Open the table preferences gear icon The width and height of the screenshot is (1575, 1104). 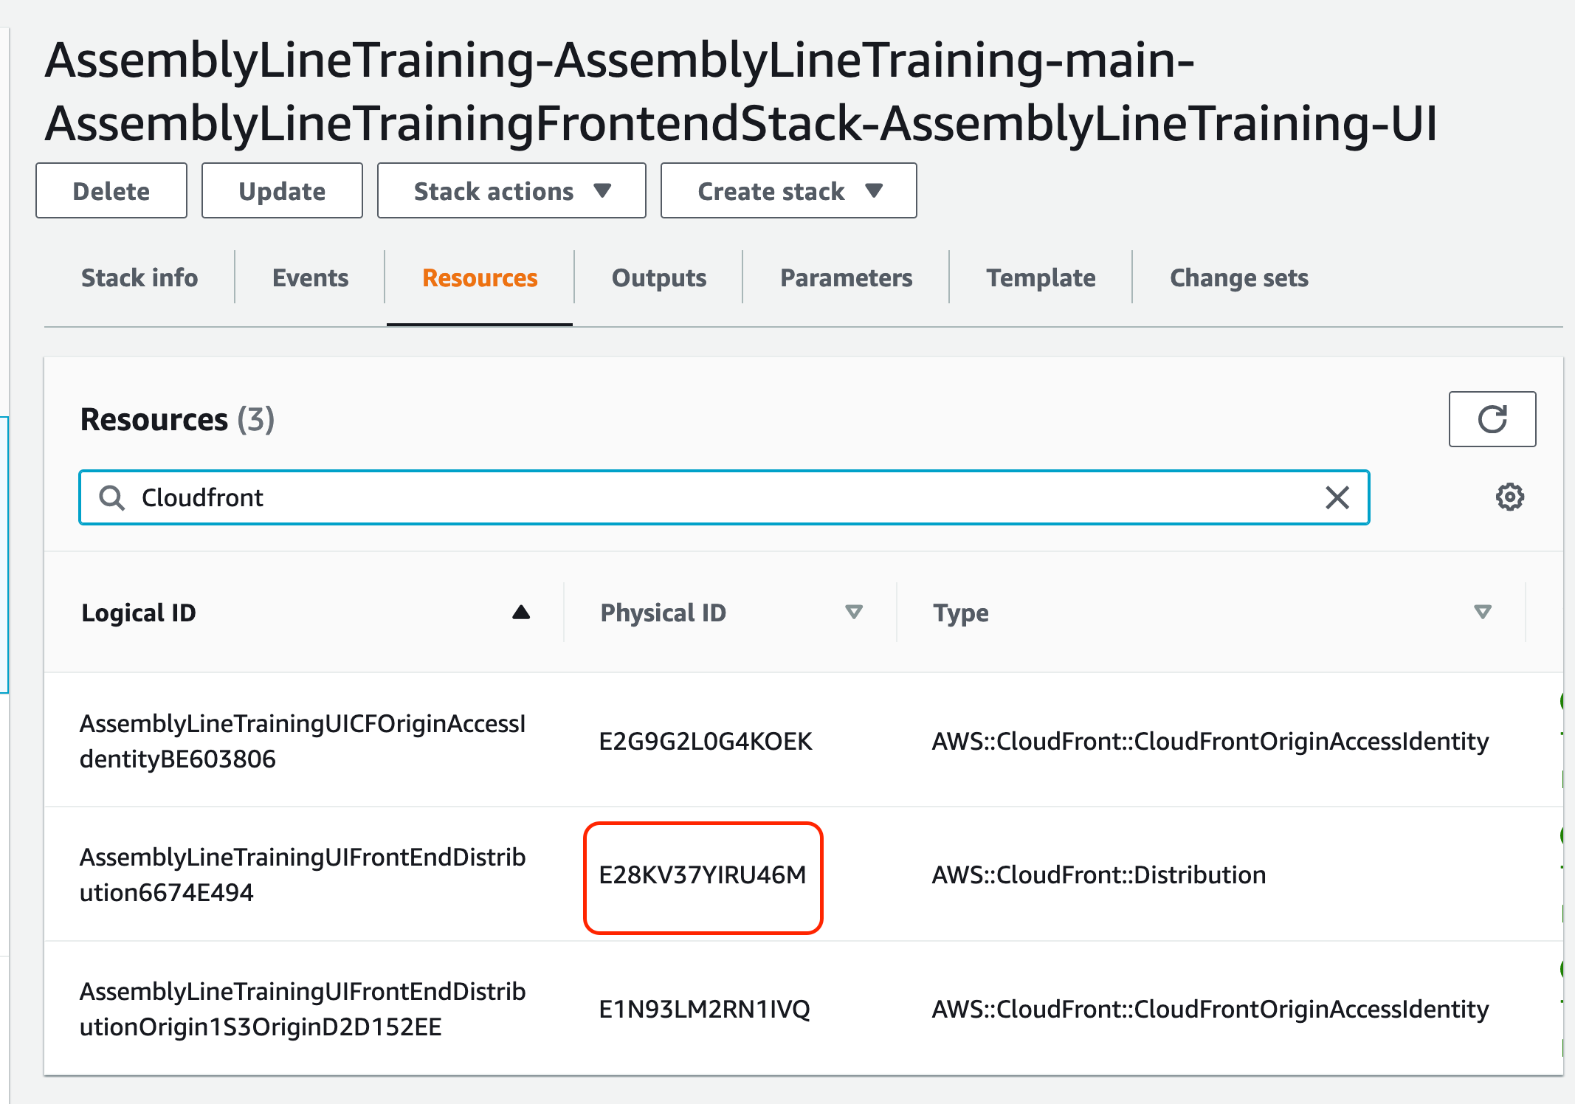pos(1509,497)
